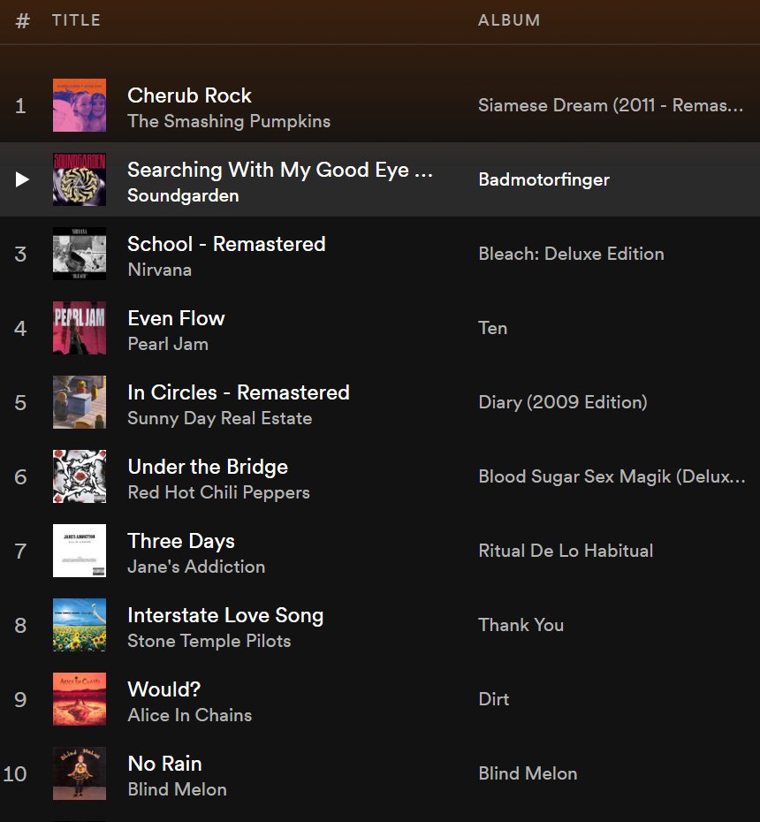Open Blood Sugar Sex Magik album link
The width and height of the screenshot is (760, 822).
tap(612, 476)
